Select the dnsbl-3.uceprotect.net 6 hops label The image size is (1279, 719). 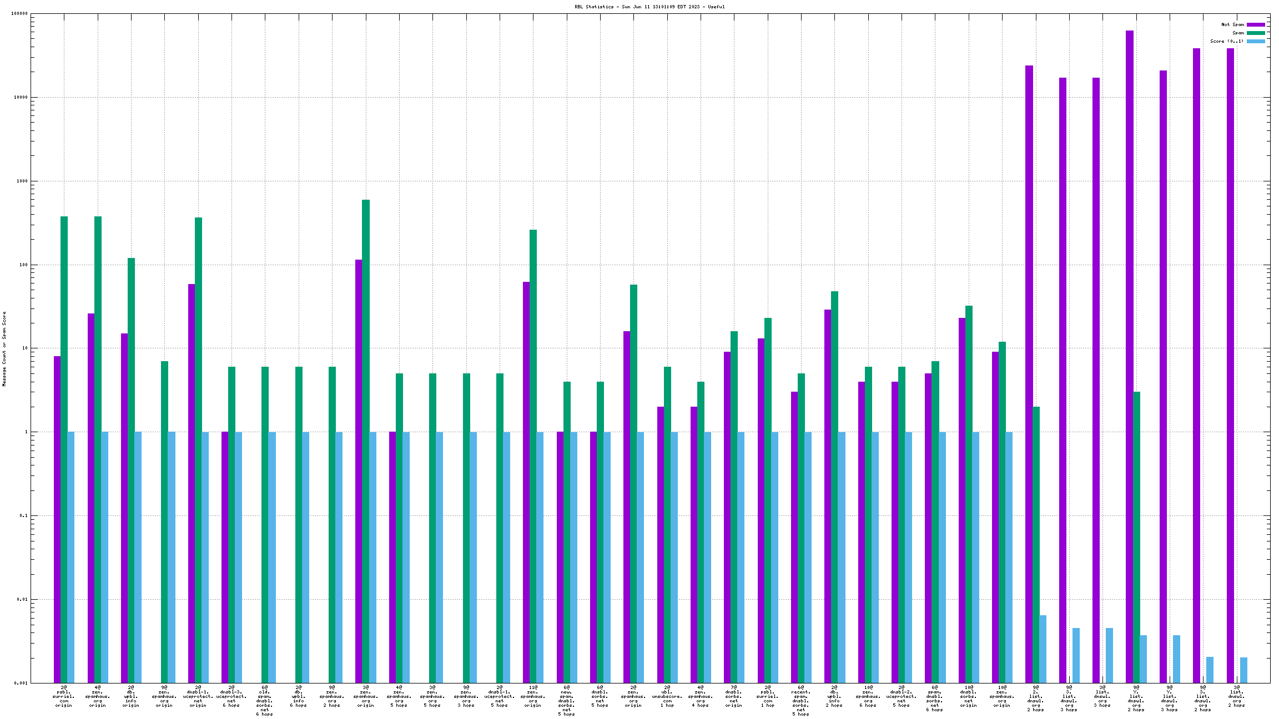pyautogui.click(x=231, y=696)
